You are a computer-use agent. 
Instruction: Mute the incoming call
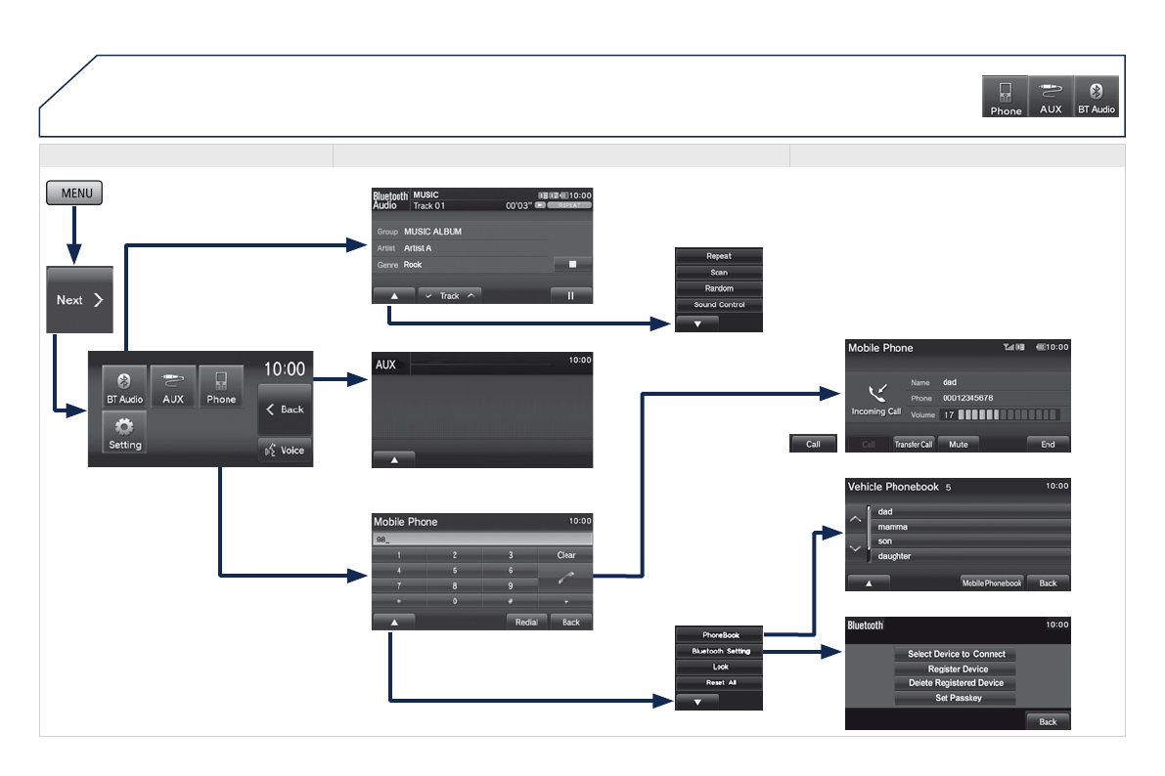pos(958,444)
